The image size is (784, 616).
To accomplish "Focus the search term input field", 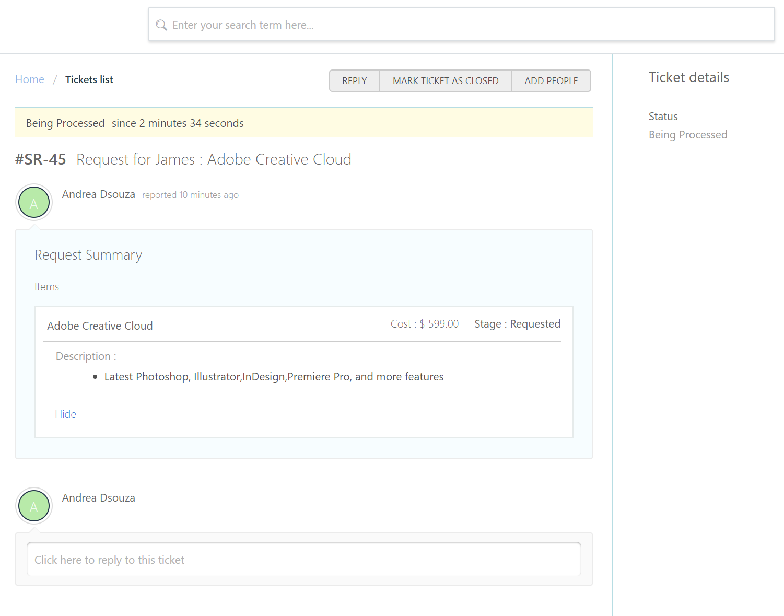I will click(x=461, y=24).
